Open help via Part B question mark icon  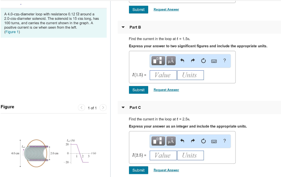pos(224,61)
